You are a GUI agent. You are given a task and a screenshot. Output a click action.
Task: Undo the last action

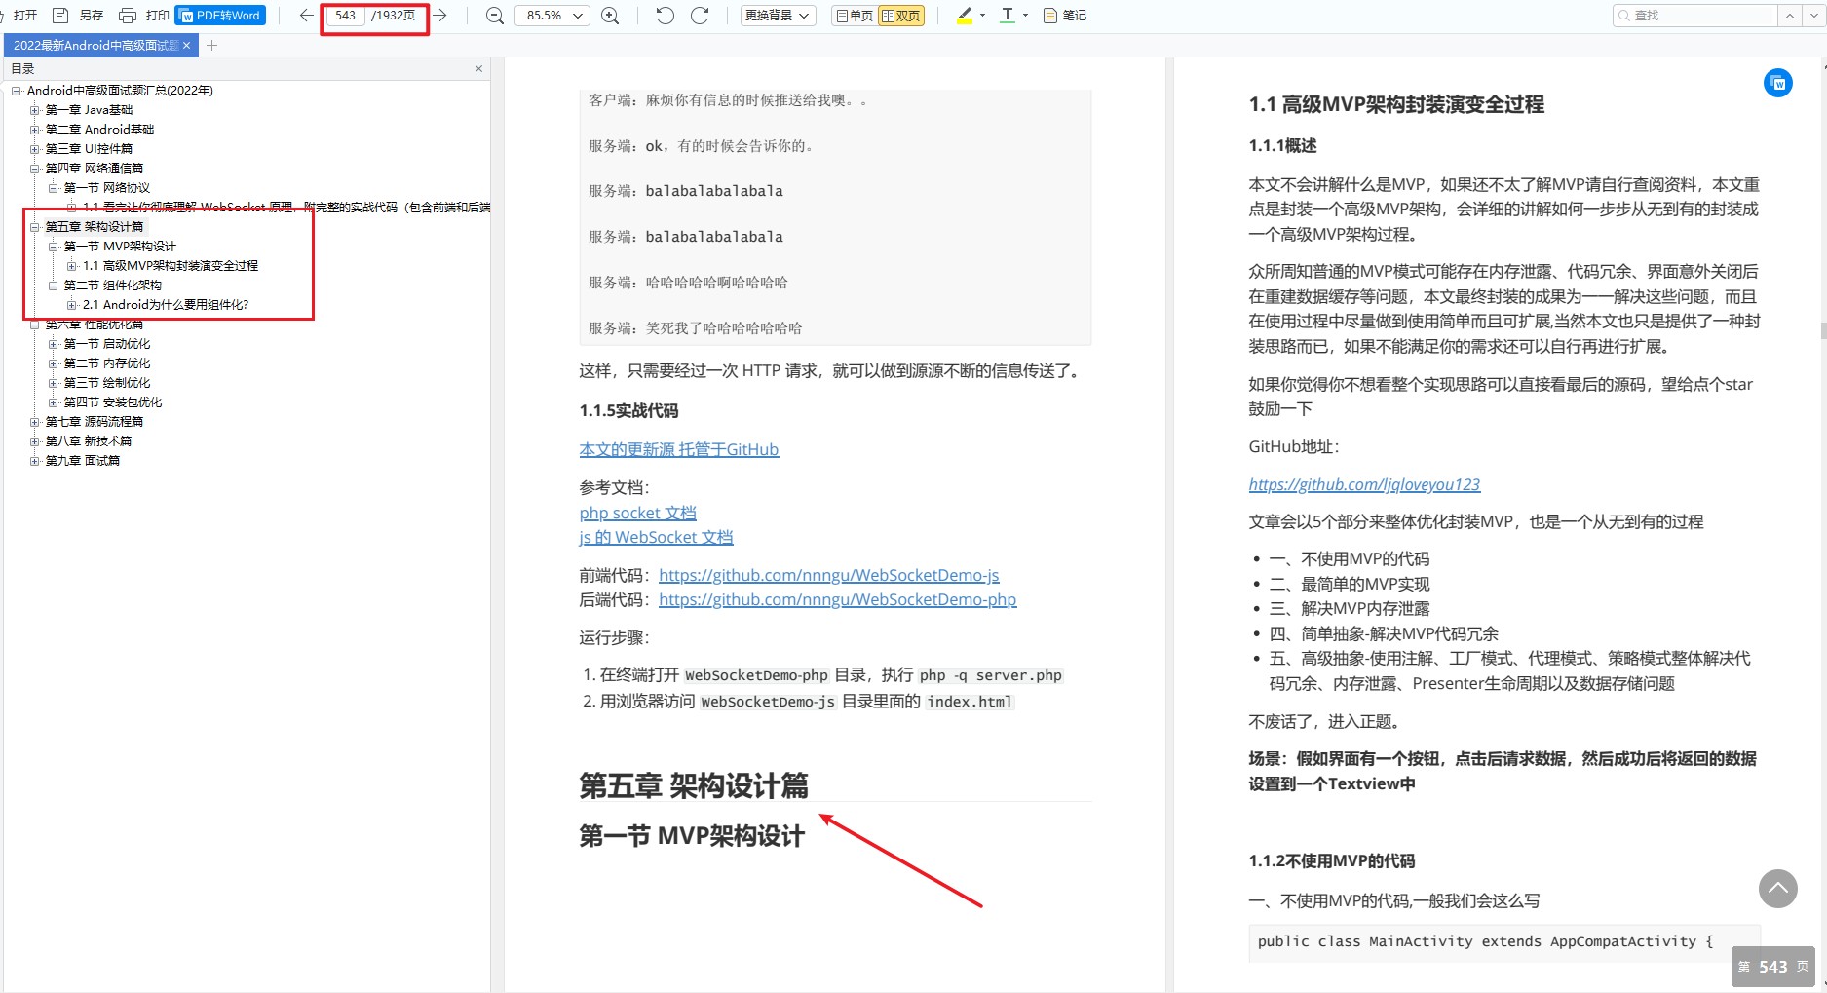pos(664,15)
